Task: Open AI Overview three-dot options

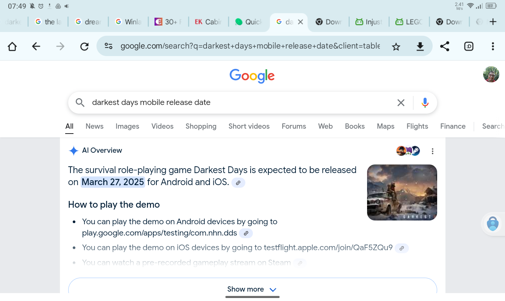Action: [433, 151]
